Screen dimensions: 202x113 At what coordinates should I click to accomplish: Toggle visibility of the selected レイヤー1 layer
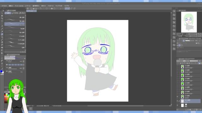point(177,101)
